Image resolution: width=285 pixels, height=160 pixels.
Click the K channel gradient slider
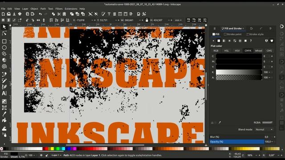239,72
